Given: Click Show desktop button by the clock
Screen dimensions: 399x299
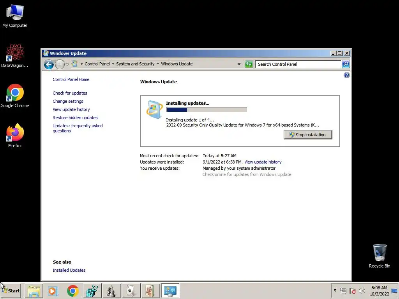Looking at the screenshot, I should click(x=394, y=290).
